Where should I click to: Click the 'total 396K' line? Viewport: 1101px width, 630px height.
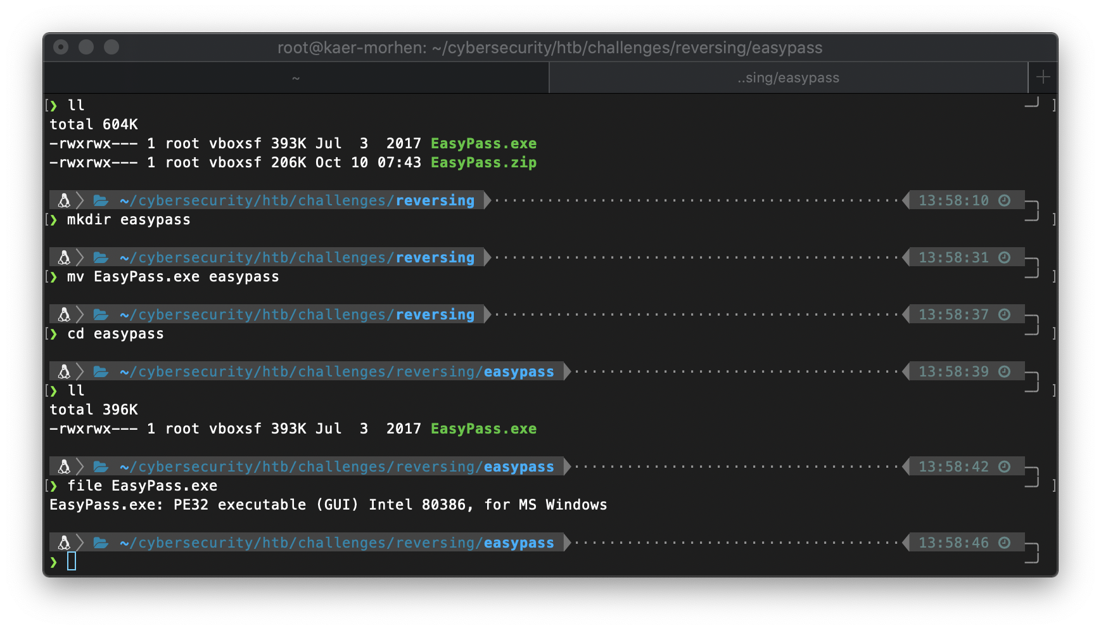[x=94, y=409]
